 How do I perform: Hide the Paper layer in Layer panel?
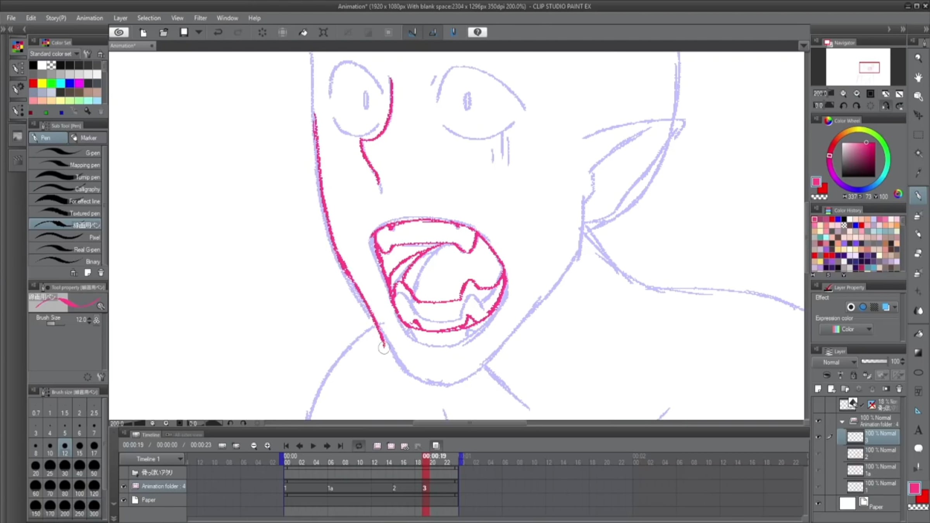(x=818, y=503)
